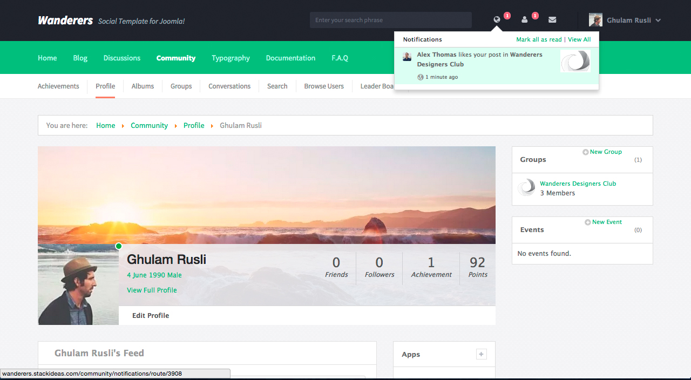
Task: Open the F.A.Q menu item
Action: (x=340, y=58)
